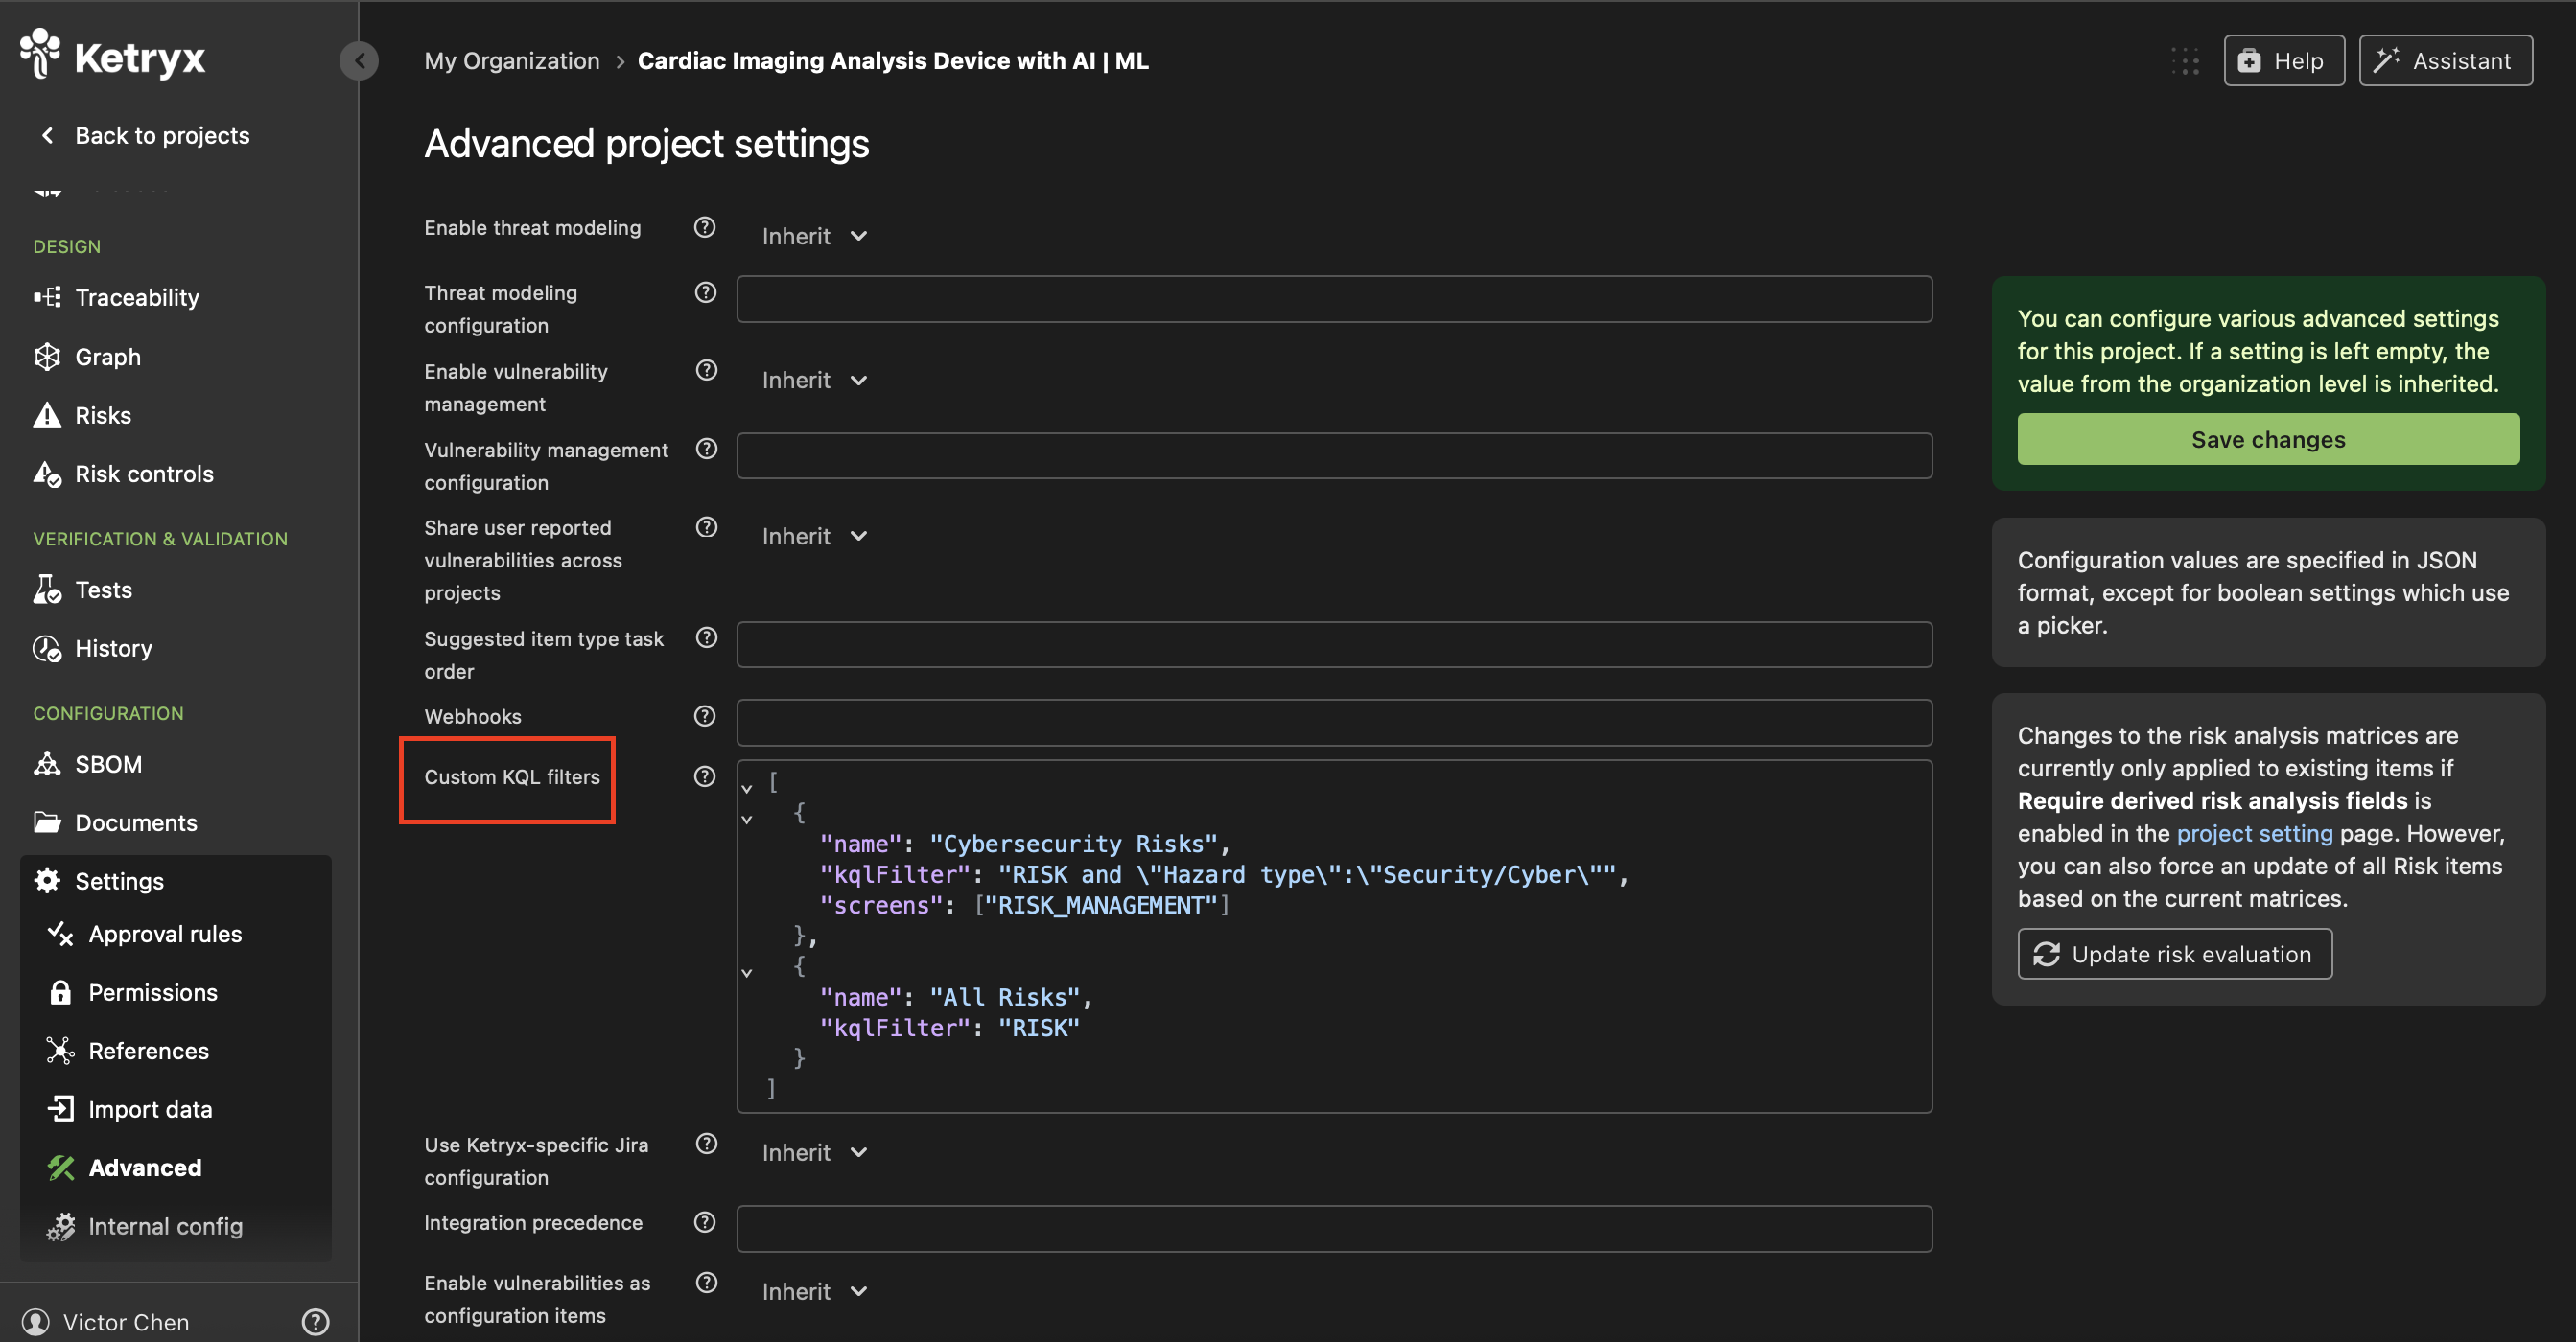This screenshot has height=1342, width=2576.
Task: Click the Cardiac Imaging Analysis Device breadcrumb
Action: pyautogui.click(x=893, y=61)
